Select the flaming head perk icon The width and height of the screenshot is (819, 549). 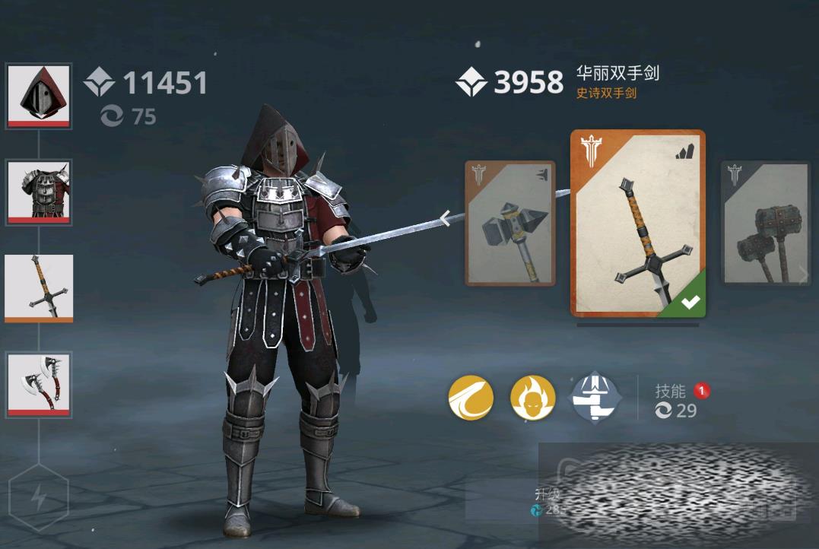click(x=532, y=398)
